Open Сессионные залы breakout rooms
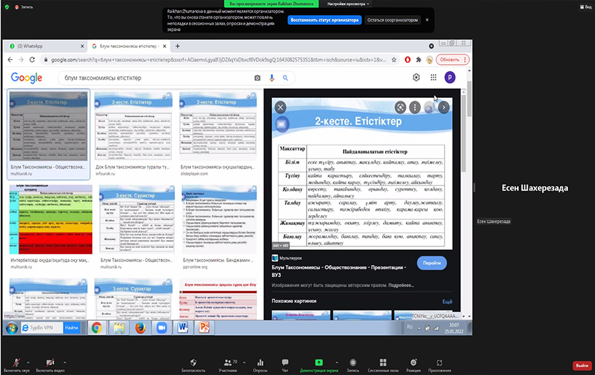The image size is (595, 375). [x=382, y=364]
